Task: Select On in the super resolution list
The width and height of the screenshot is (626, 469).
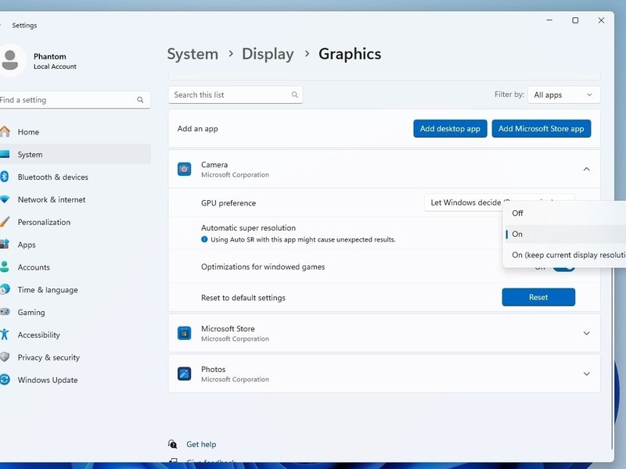Action: tap(564, 234)
